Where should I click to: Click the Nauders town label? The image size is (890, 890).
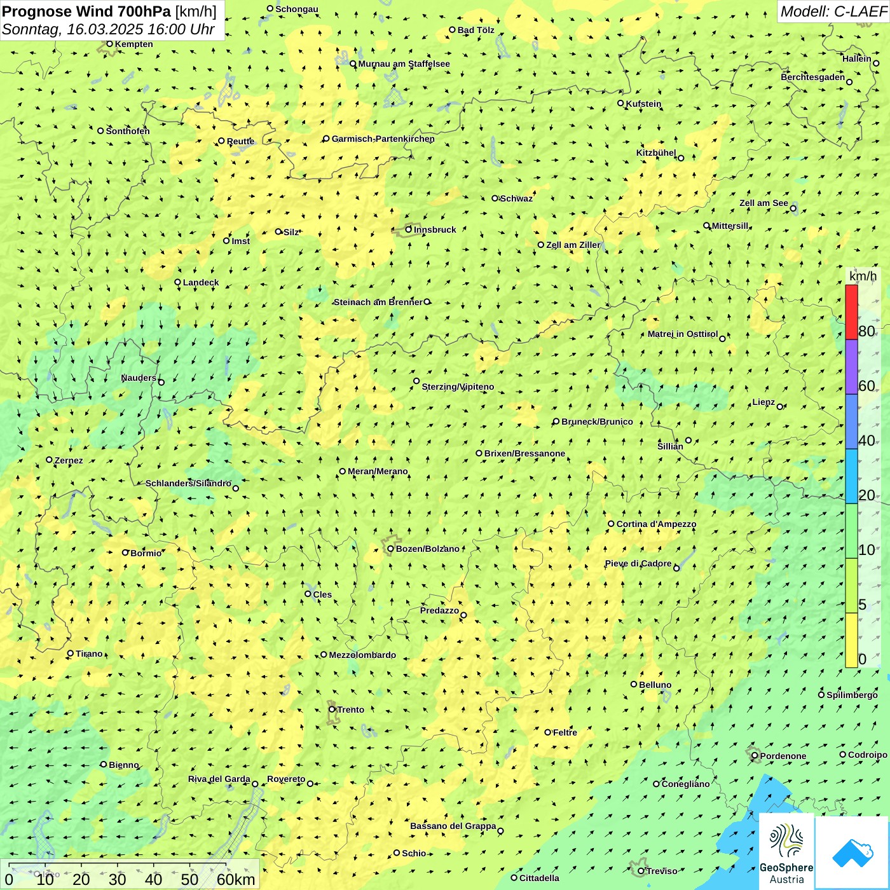coord(139,378)
